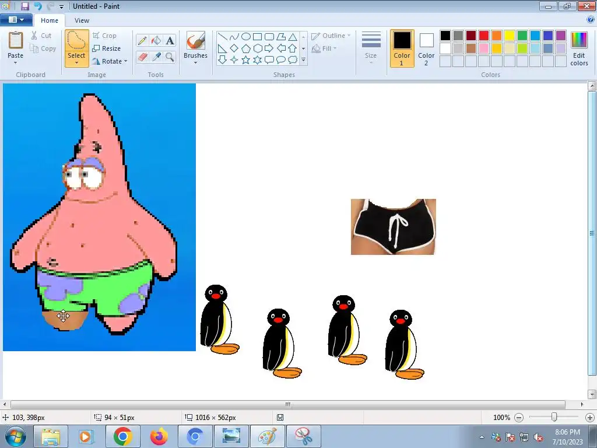Click the Copy button
The height and width of the screenshot is (448, 597).
pos(43,48)
